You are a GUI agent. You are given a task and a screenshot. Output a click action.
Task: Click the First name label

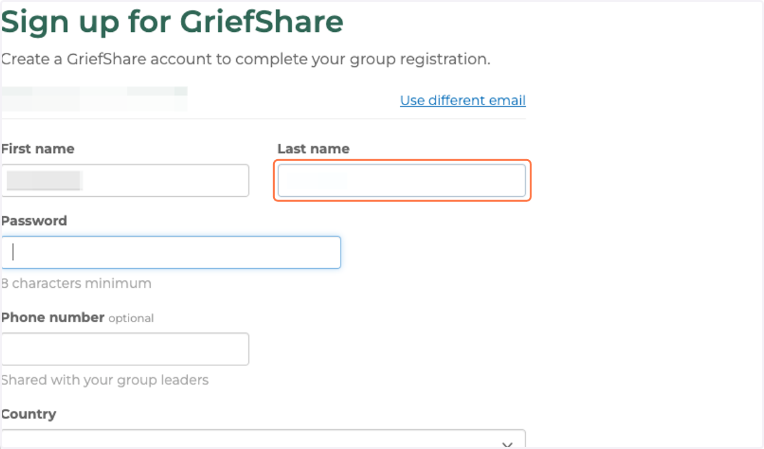pyautogui.click(x=38, y=148)
